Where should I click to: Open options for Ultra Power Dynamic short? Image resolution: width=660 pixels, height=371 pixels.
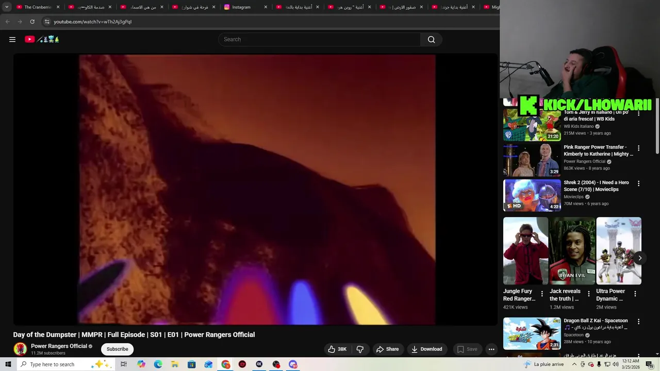(x=635, y=294)
